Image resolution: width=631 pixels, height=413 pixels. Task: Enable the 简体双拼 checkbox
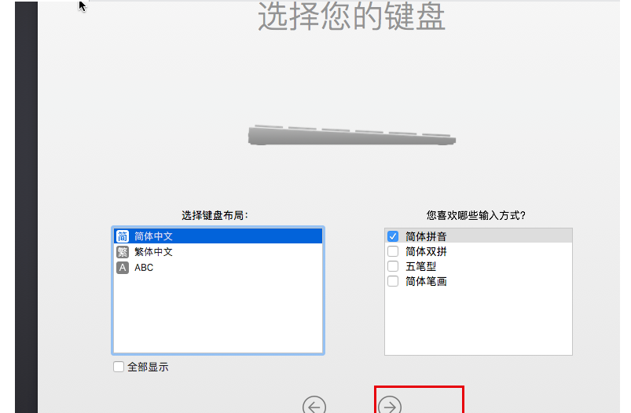click(x=393, y=251)
